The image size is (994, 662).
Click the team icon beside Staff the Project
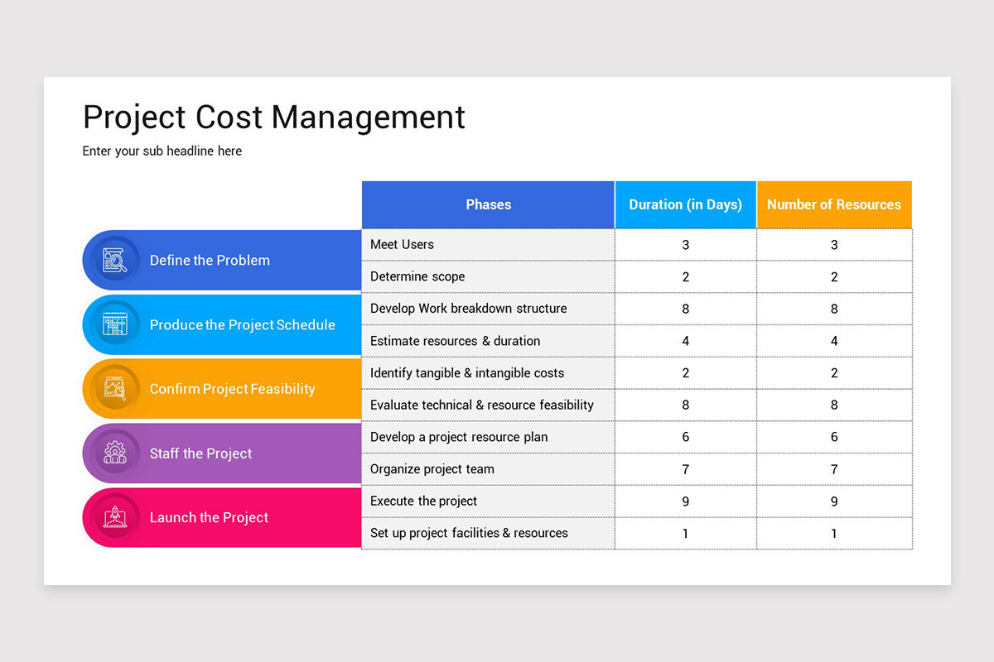116,453
